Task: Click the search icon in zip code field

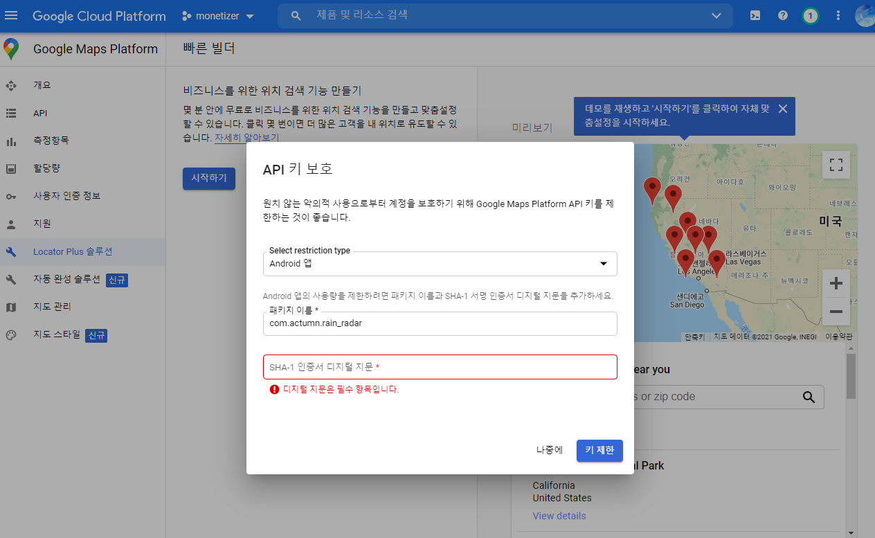Action: tap(809, 397)
